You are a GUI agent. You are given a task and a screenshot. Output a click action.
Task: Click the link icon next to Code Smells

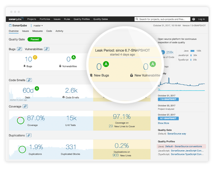point(29,80)
